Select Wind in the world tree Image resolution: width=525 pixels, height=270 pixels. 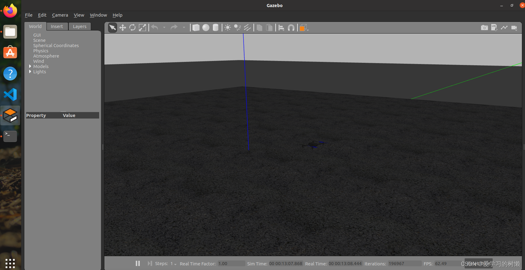38,61
